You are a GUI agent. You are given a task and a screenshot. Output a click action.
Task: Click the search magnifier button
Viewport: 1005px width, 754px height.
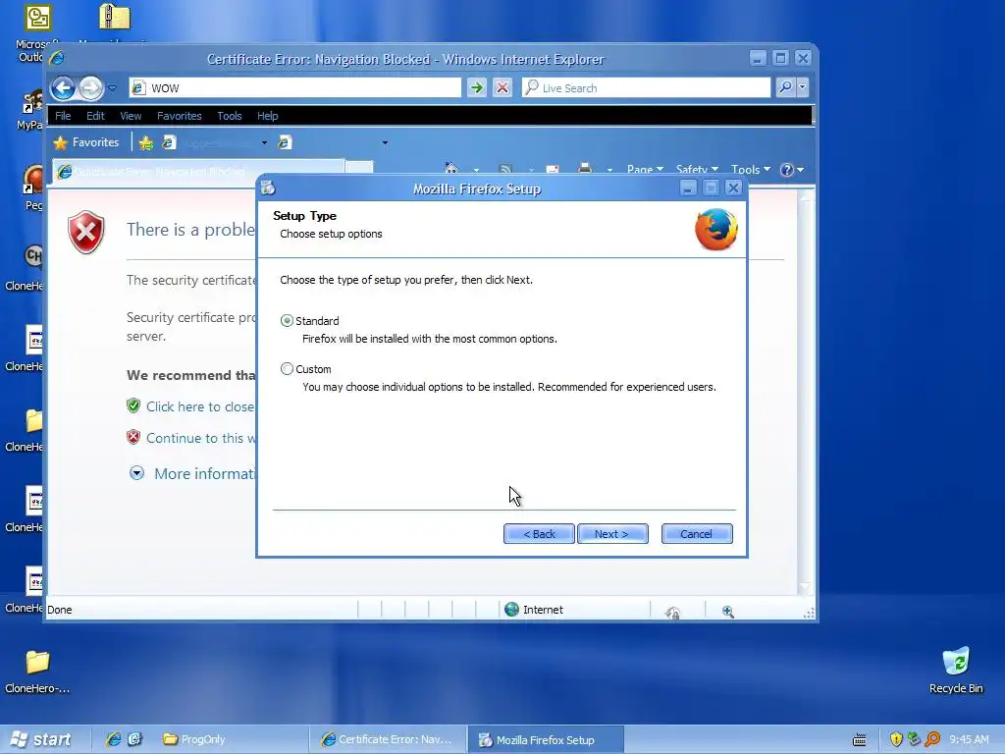point(785,87)
